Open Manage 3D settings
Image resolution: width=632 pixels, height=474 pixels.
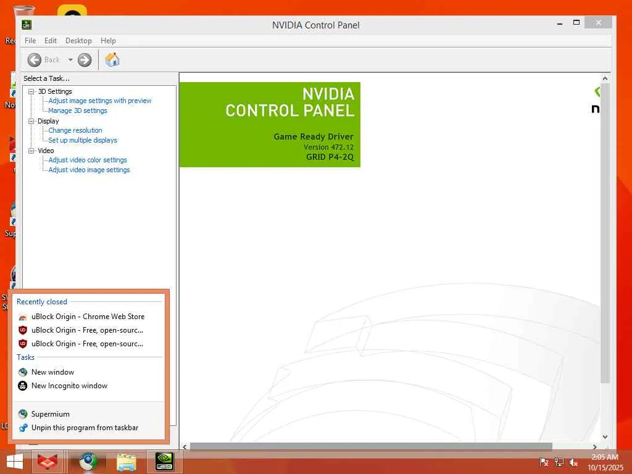coord(78,110)
